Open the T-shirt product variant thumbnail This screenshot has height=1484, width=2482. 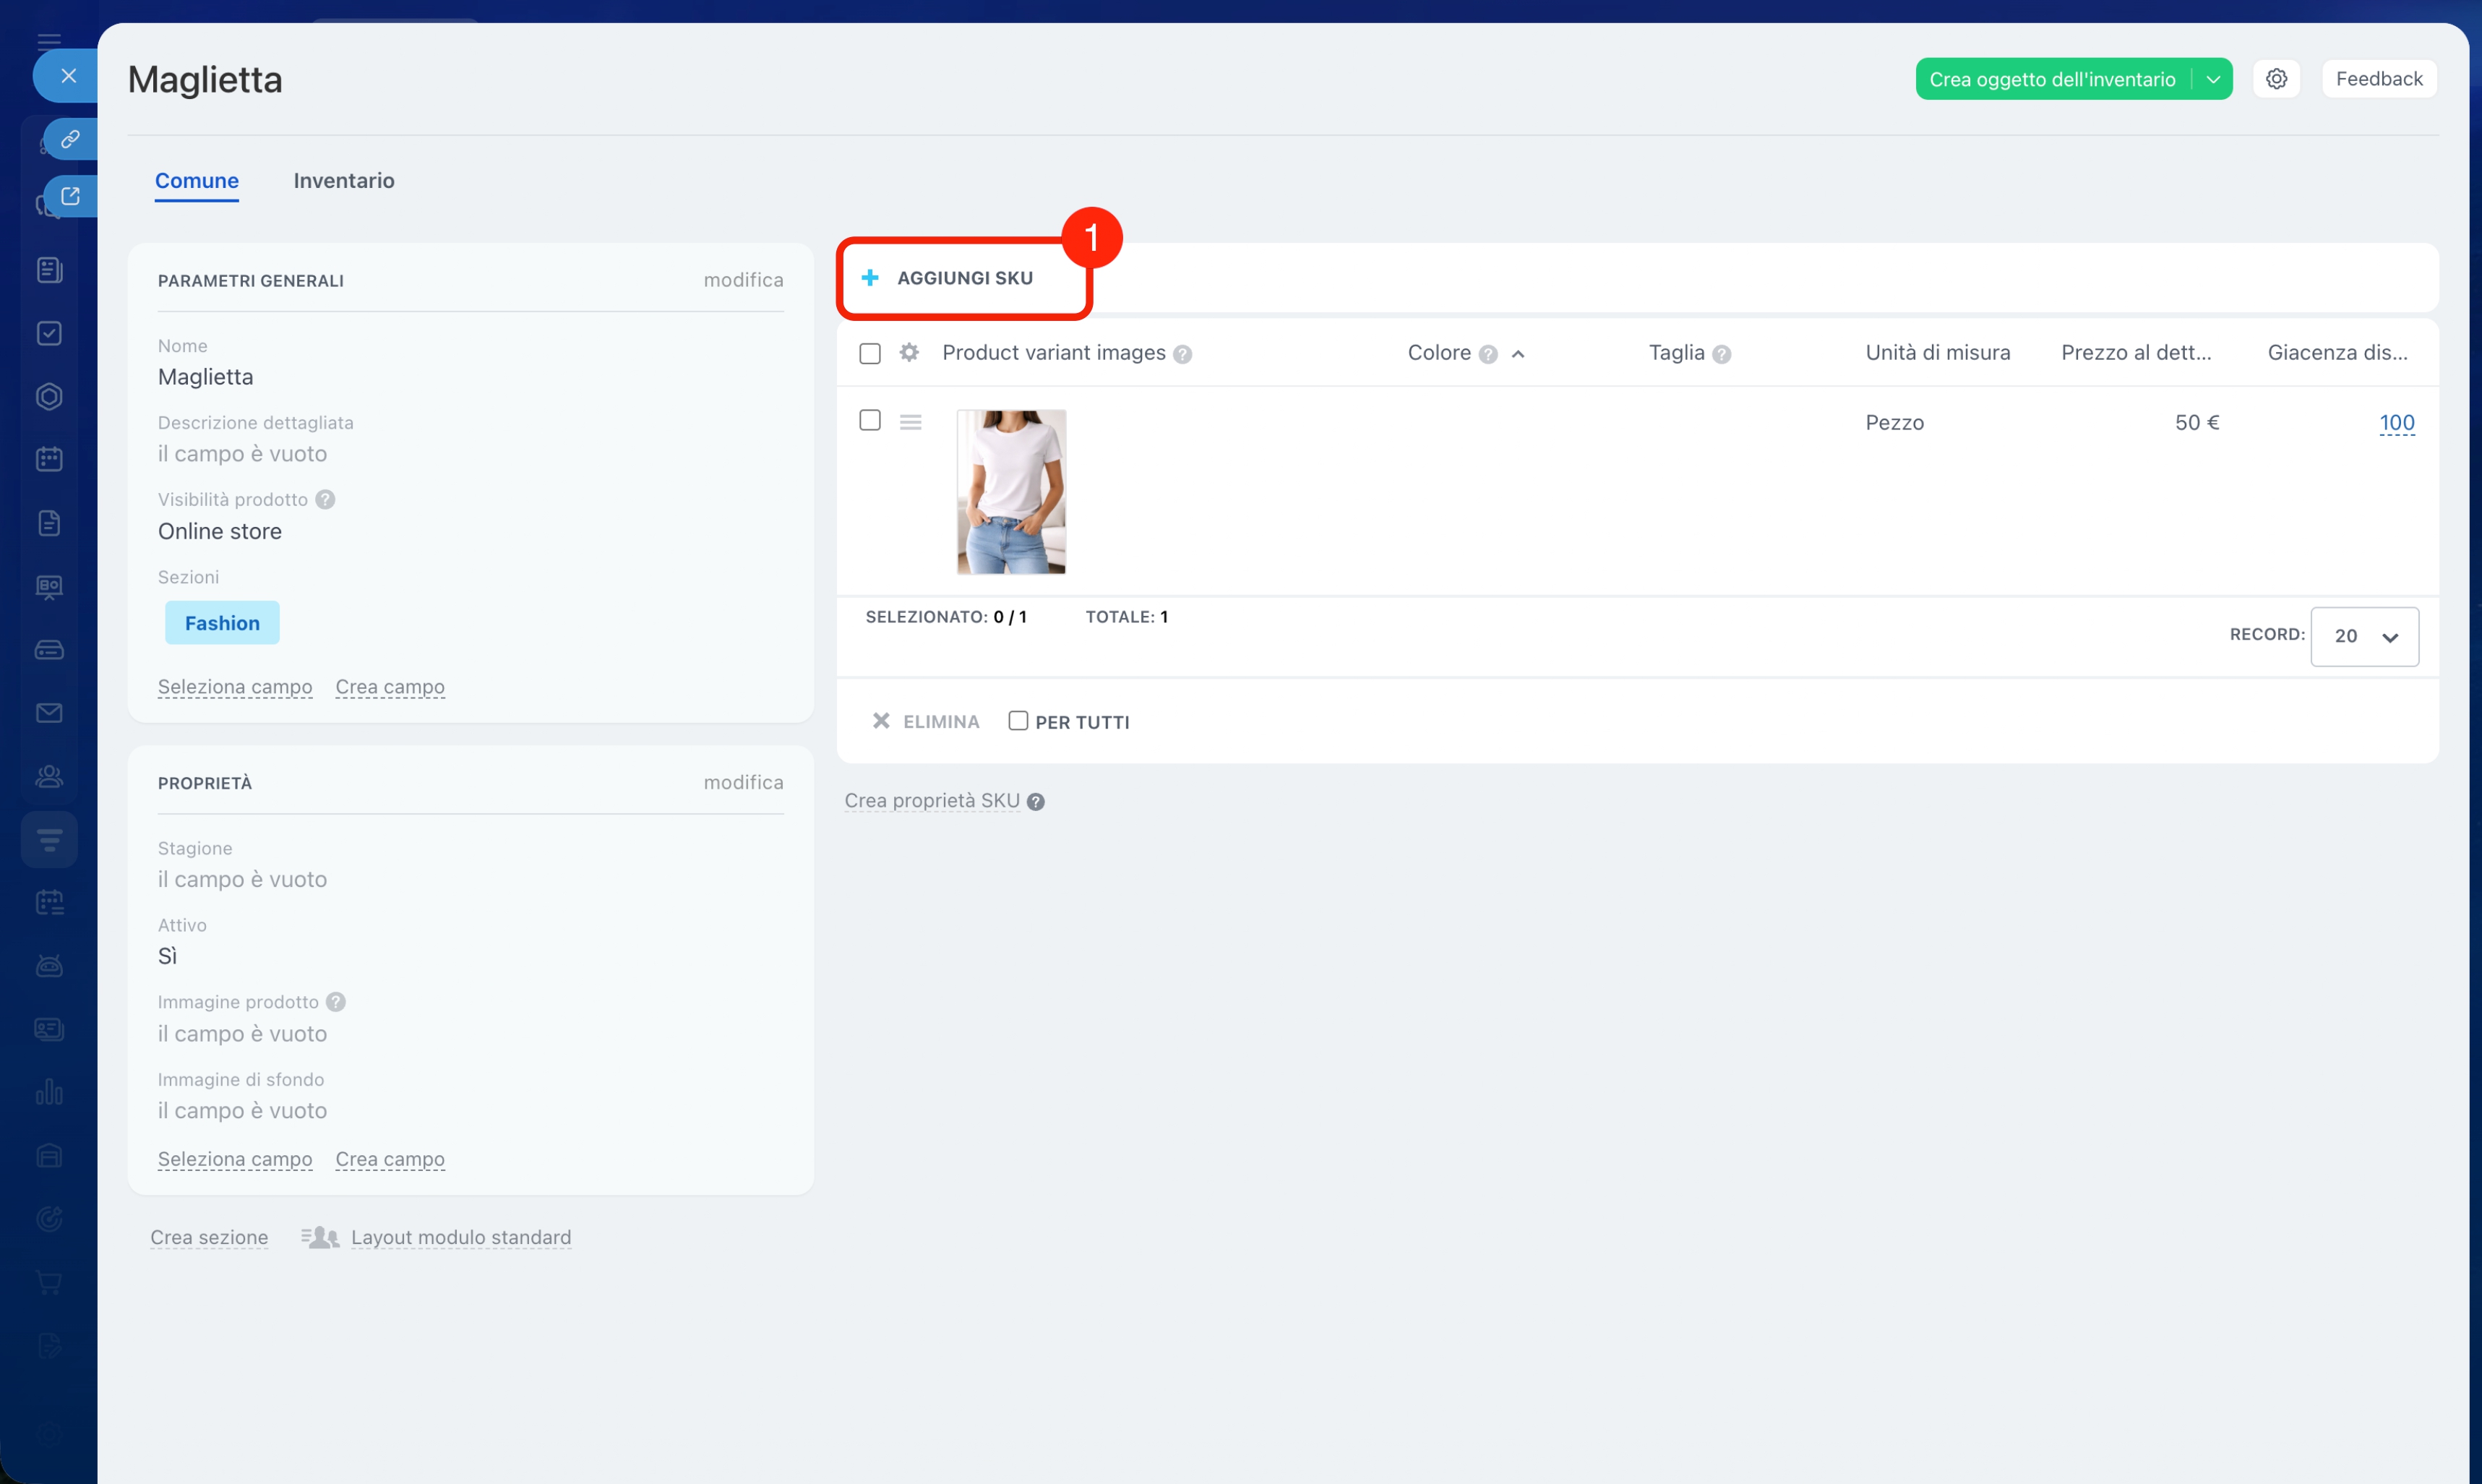pyautogui.click(x=1010, y=491)
